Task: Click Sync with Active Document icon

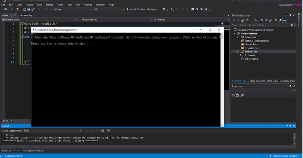Action: point(261,20)
